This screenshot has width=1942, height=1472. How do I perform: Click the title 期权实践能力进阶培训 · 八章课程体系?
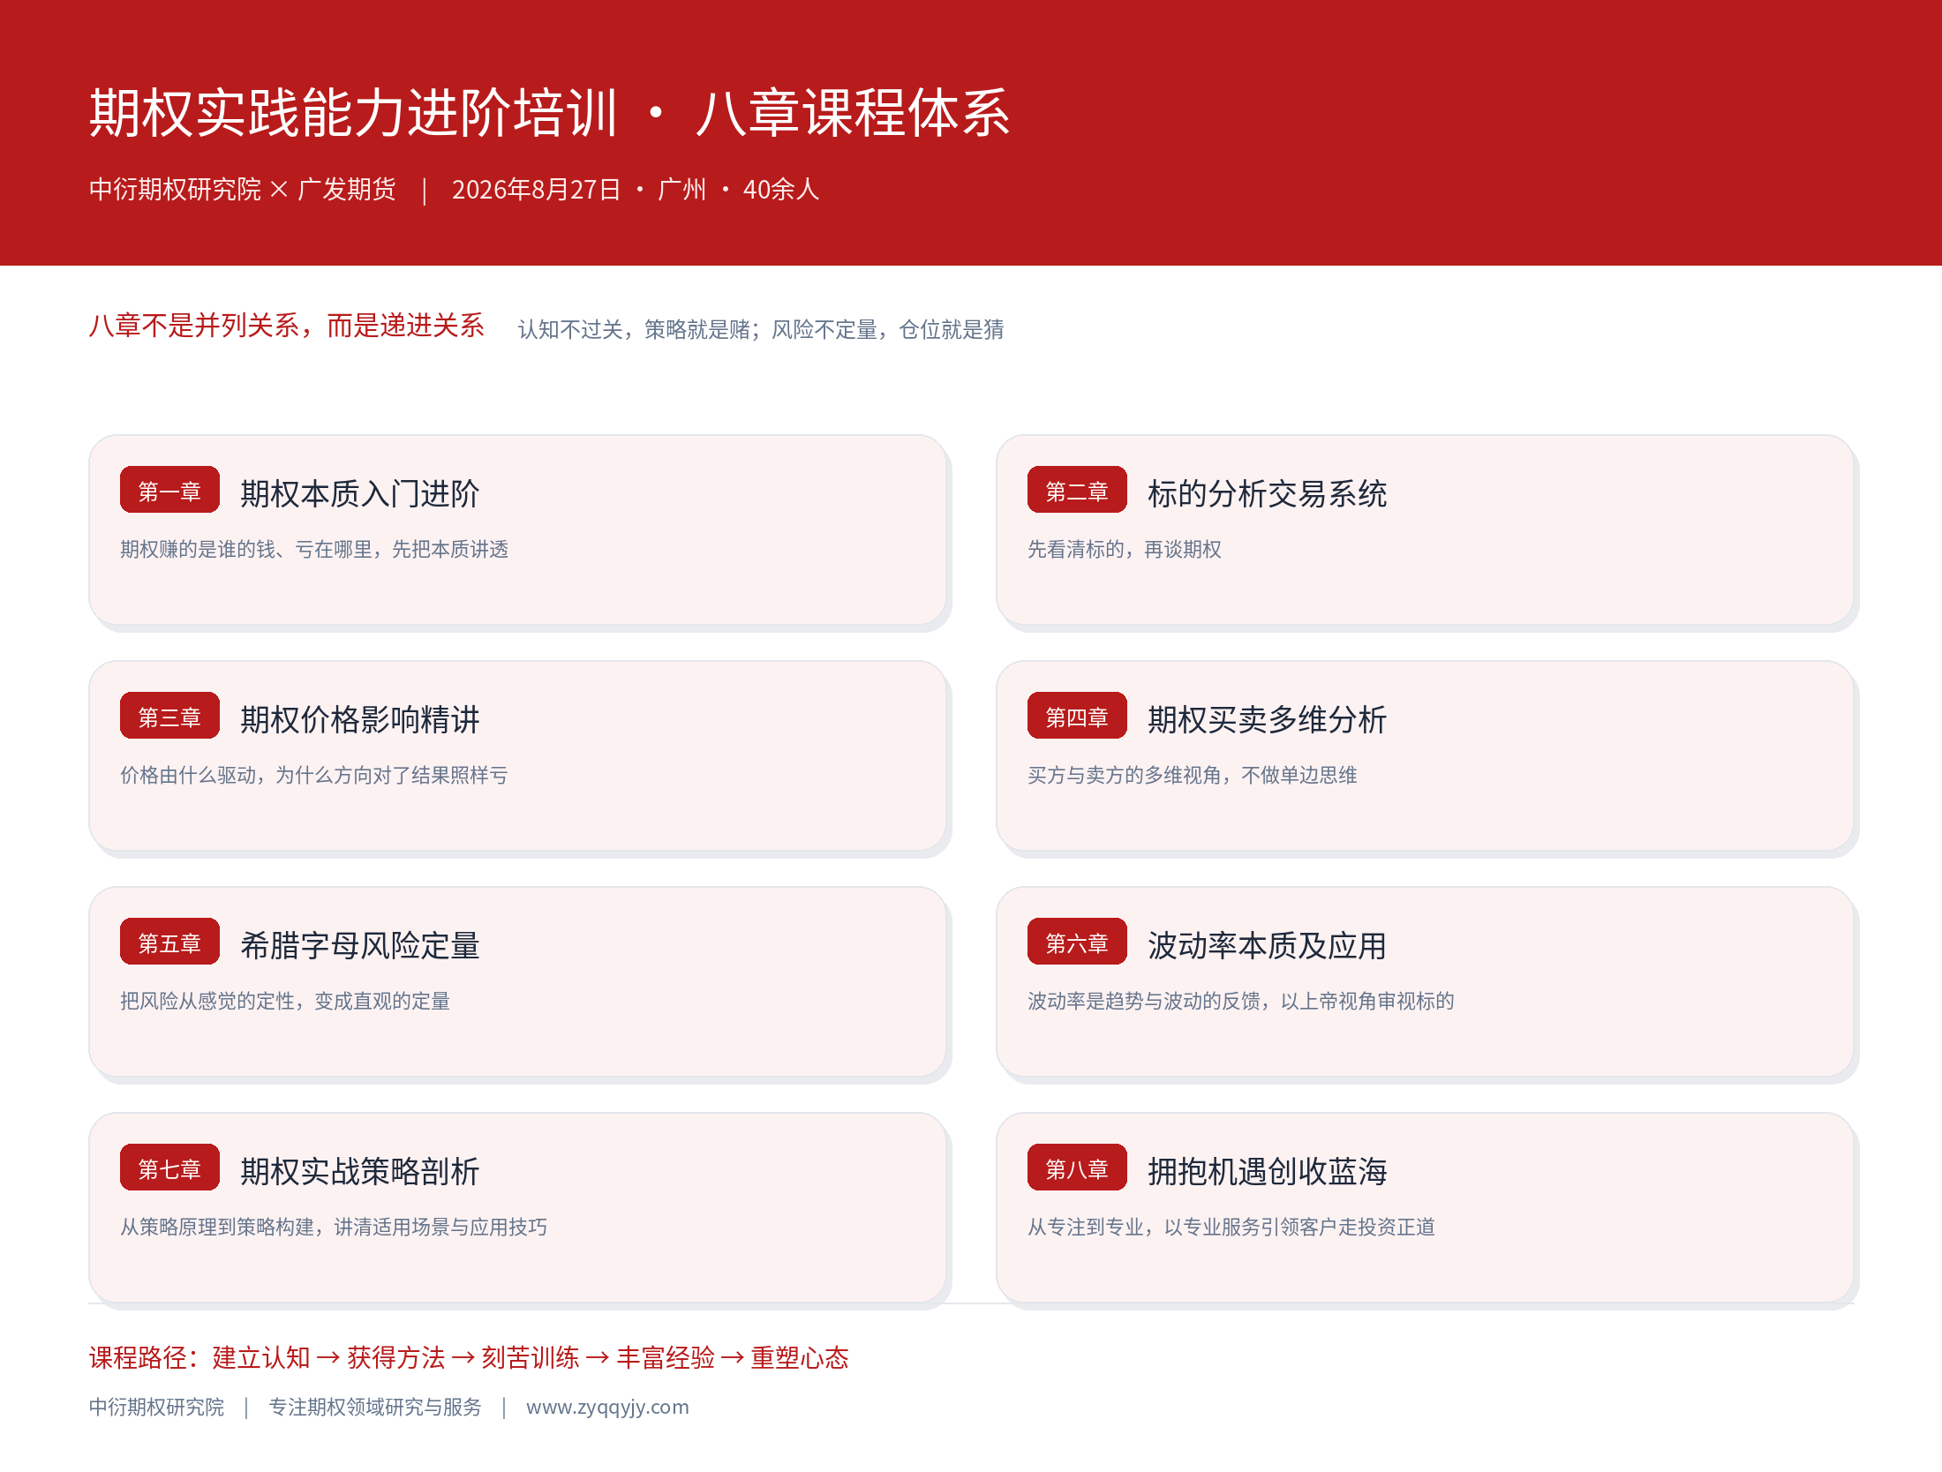pyautogui.click(x=549, y=113)
